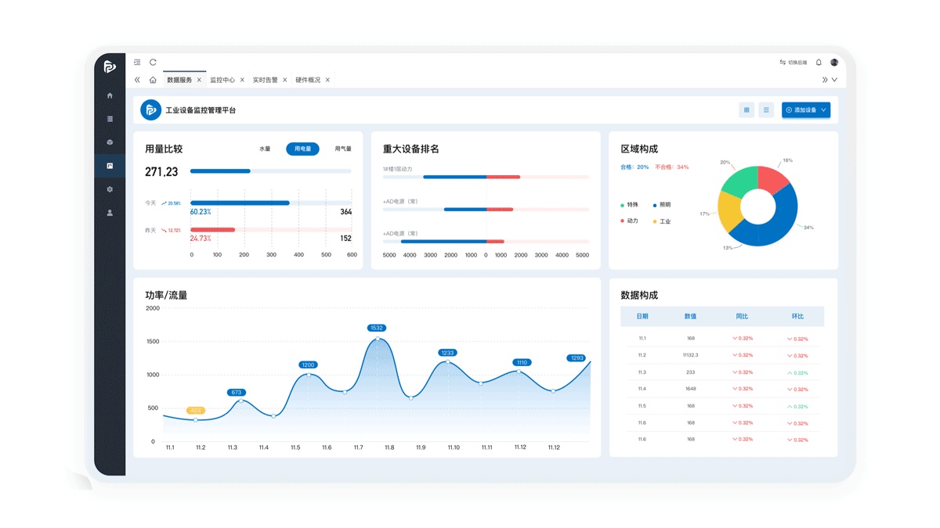Click value 1648 in row 11.4

coord(690,389)
